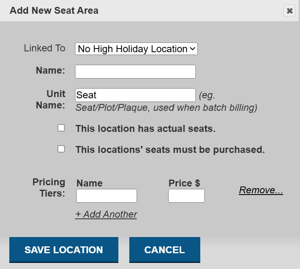Open the Linked To location dropdown
This screenshot has width=300, height=269.
pos(136,49)
